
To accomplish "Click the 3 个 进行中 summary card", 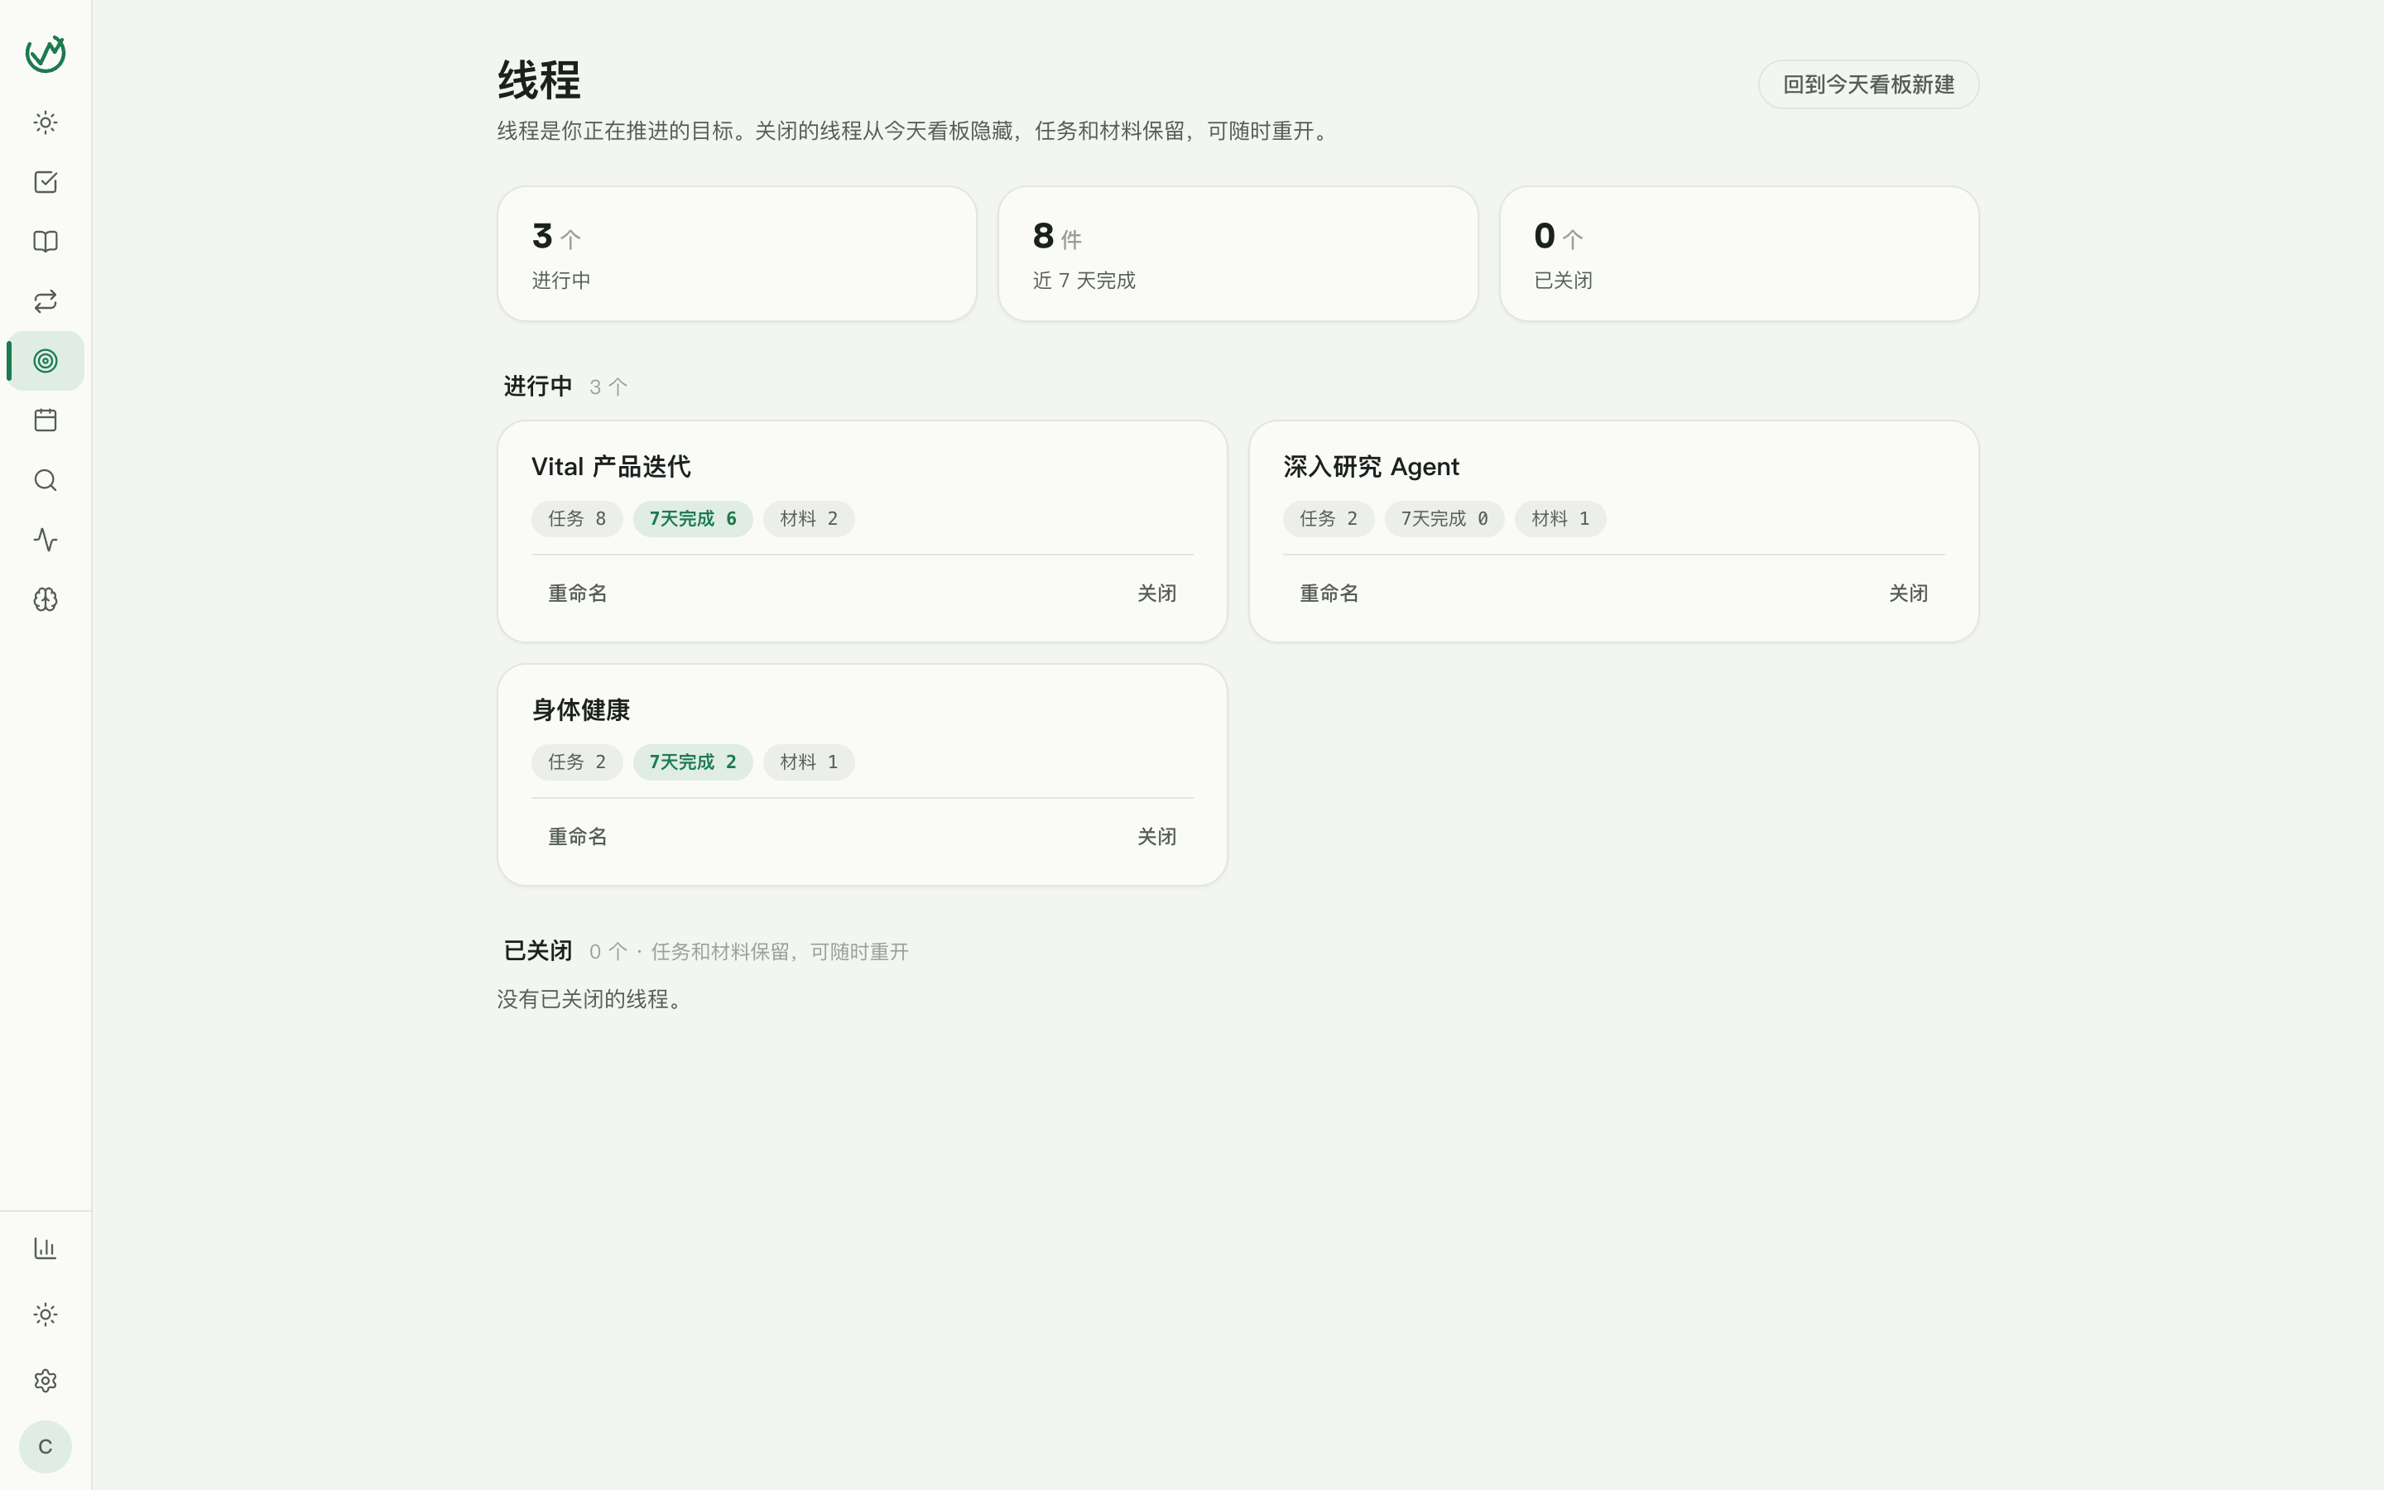I will coord(737,253).
